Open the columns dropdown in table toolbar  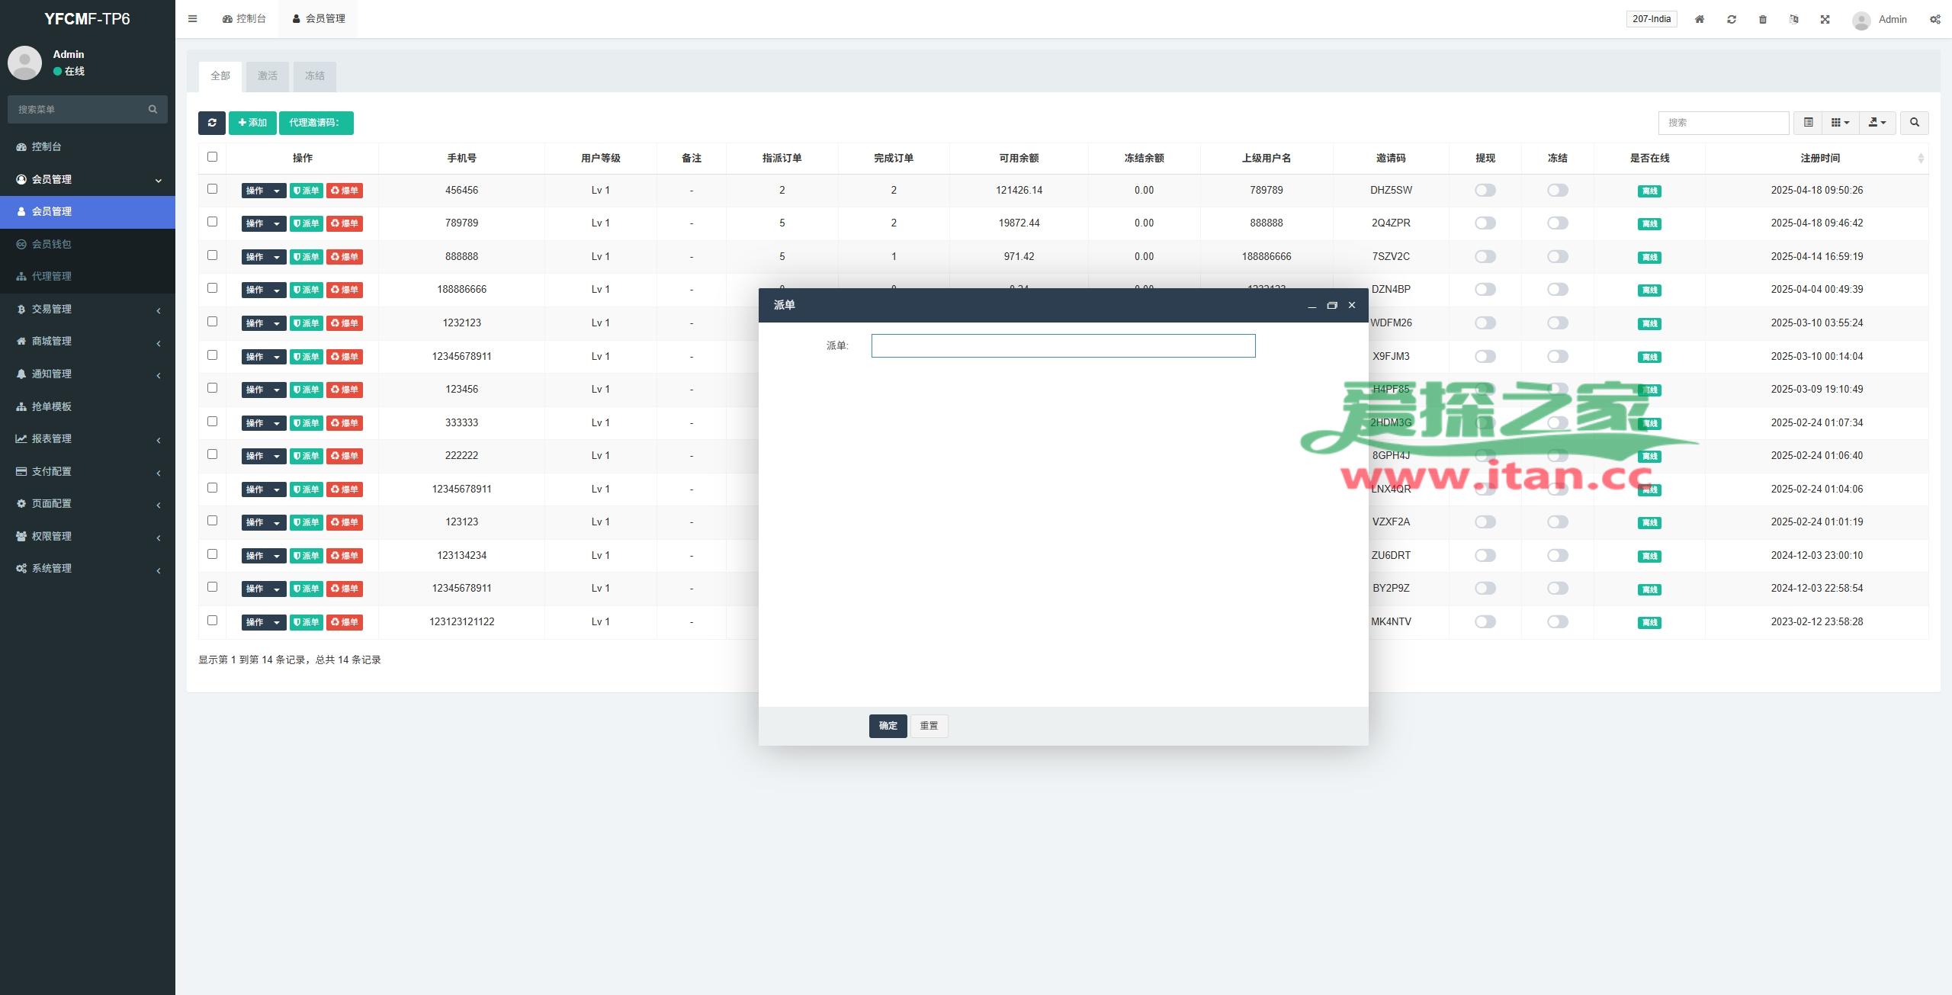[x=1840, y=123]
